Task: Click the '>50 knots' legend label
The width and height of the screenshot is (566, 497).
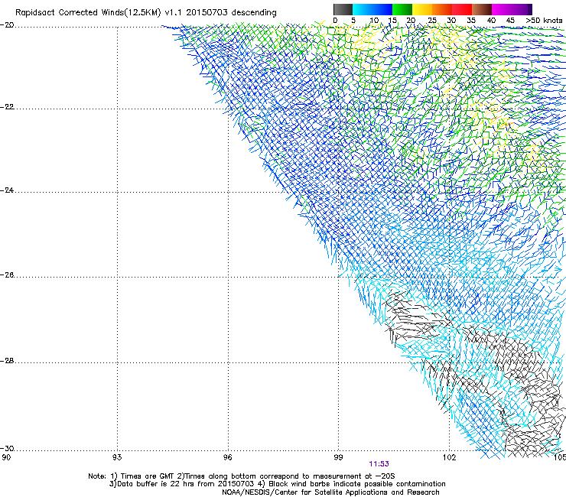Action: [x=544, y=21]
